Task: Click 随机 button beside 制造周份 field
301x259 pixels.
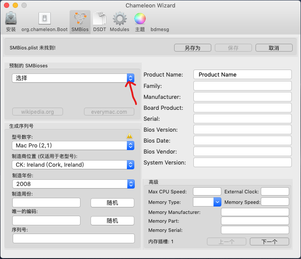Action: [112, 203]
